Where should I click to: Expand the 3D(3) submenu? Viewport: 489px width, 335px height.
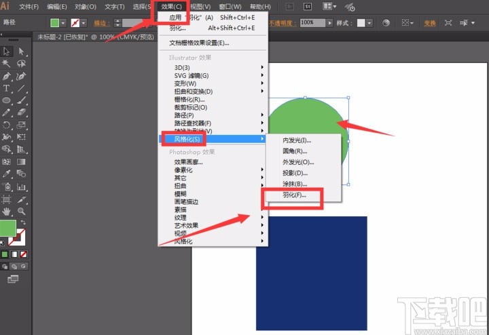(x=214, y=68)
